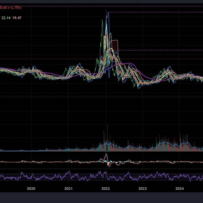Click the purple RSI oscillator line
Image resolution: width=203 pixels, height=203 pixels.
[51, 177]
